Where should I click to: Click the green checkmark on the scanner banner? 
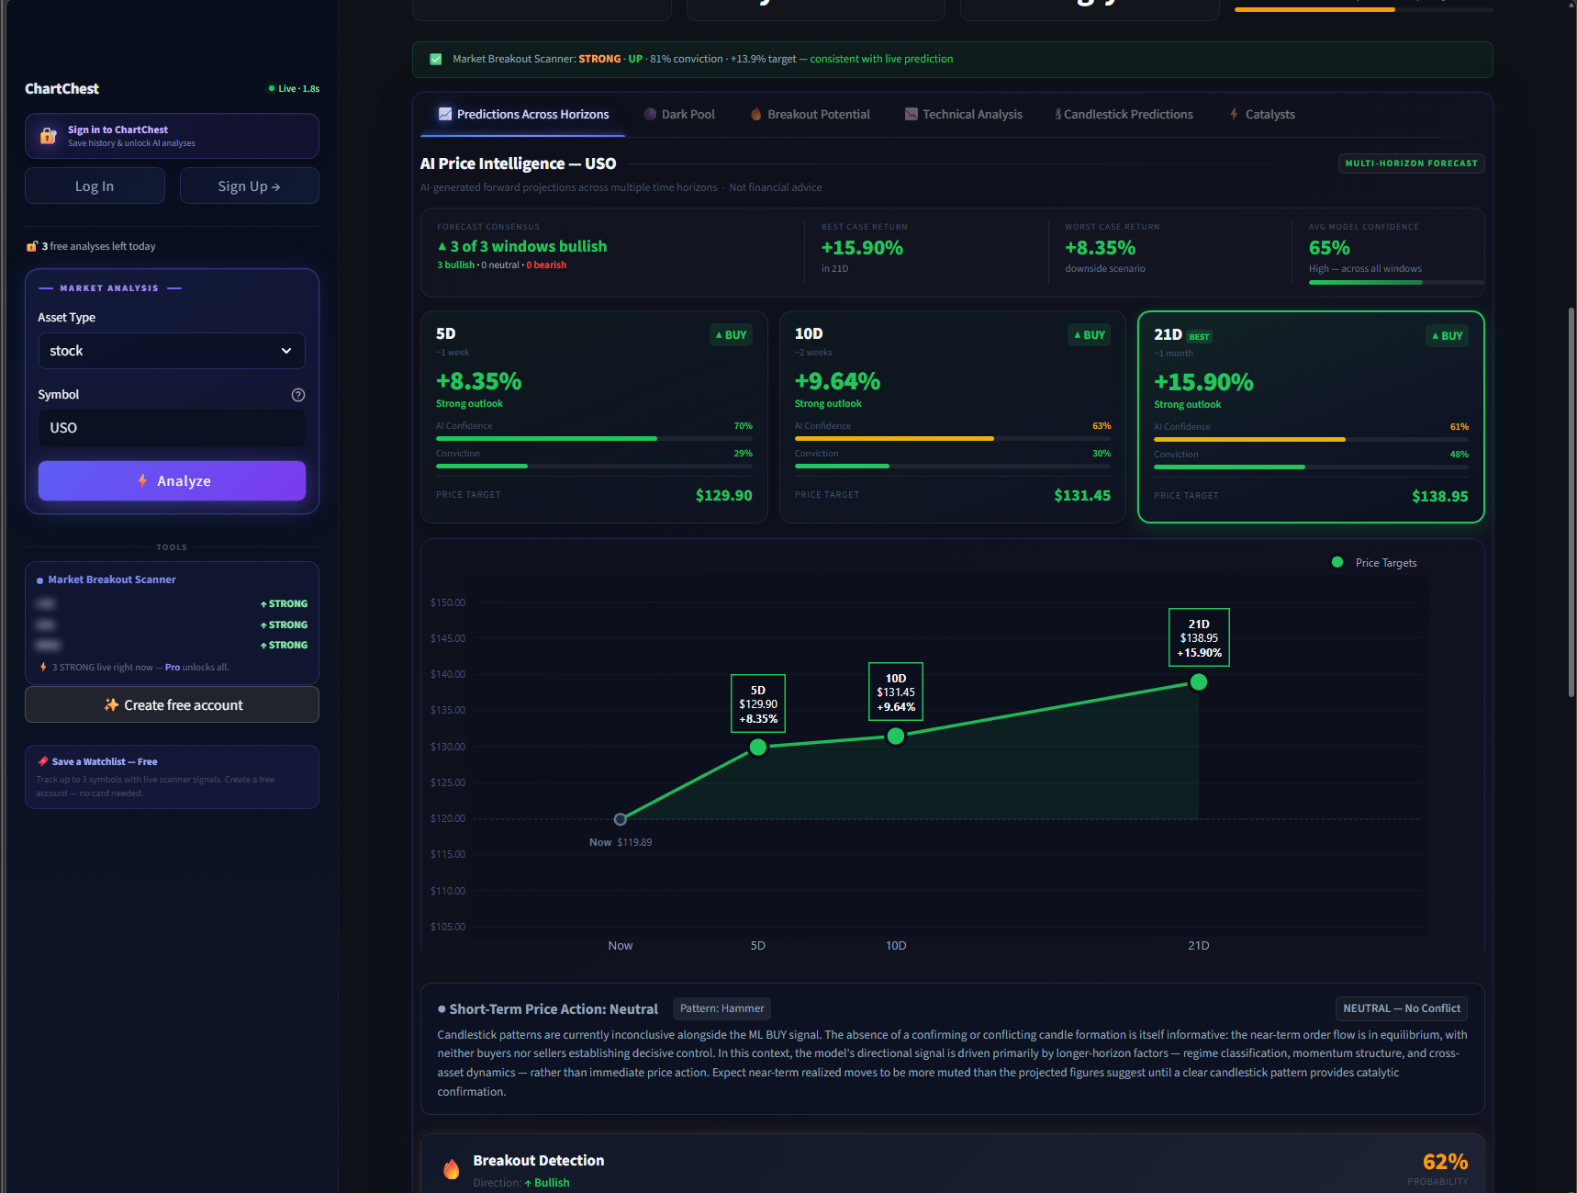[x=435, y=58]
